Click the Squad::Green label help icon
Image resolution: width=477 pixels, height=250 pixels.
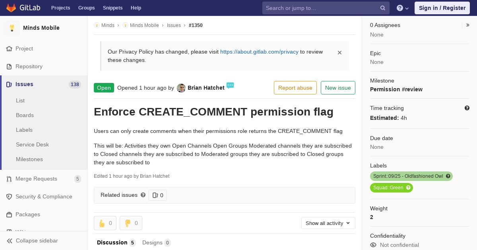pos(408,188)
